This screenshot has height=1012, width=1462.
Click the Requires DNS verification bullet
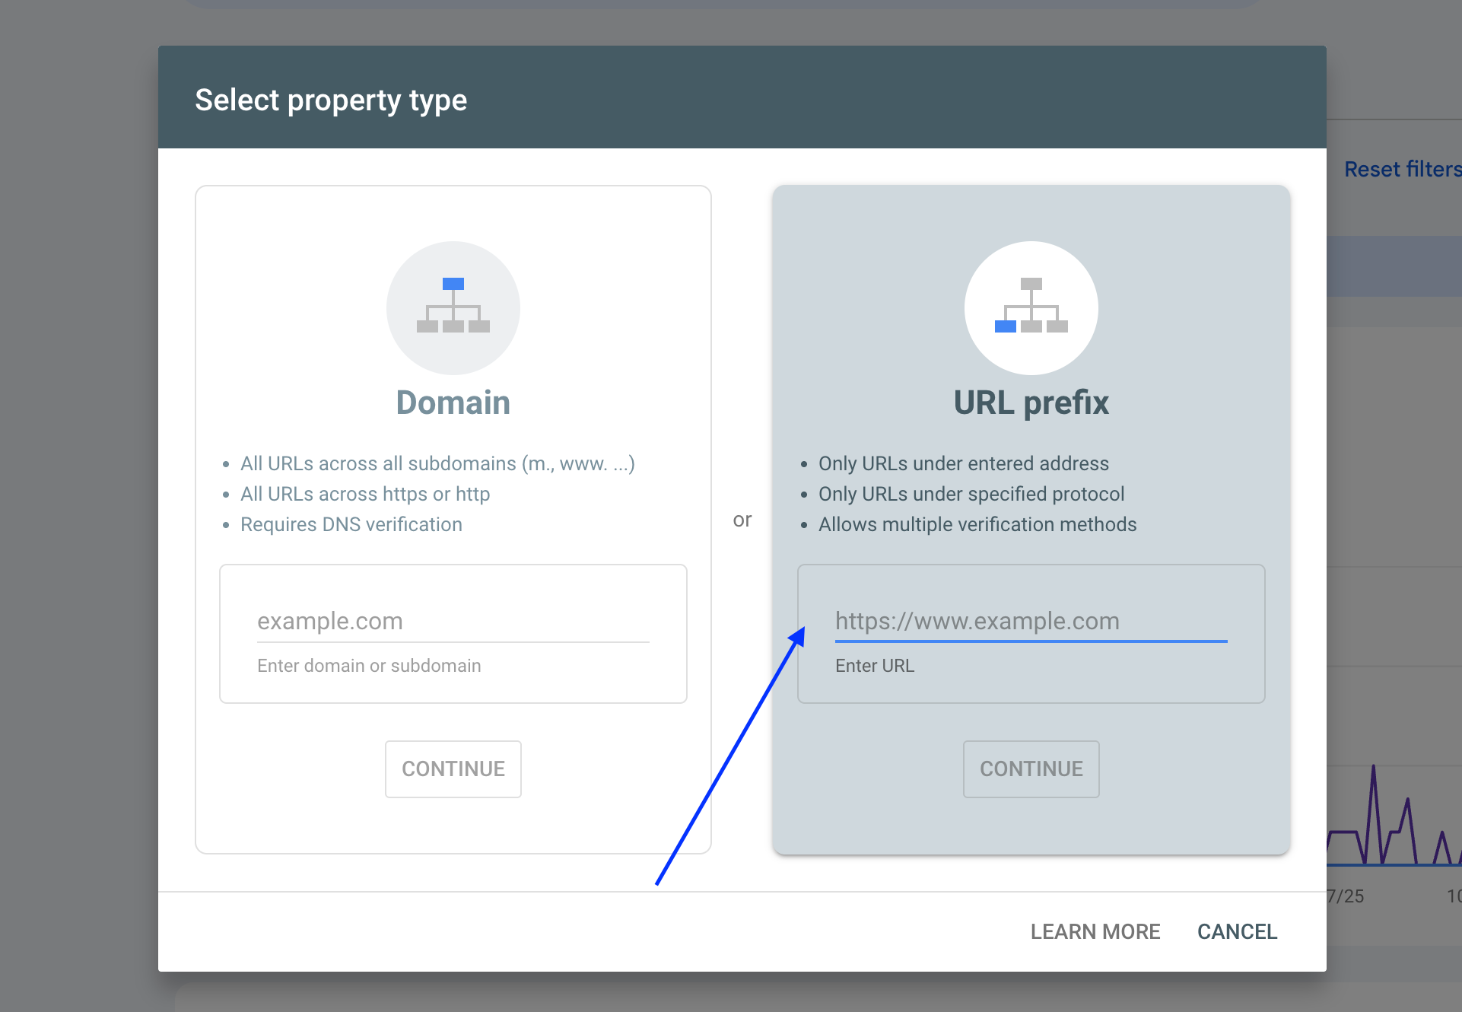pos(351,524)
